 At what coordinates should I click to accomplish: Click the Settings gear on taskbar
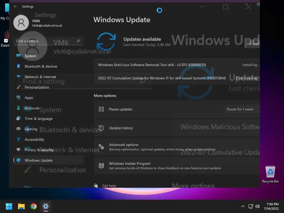pyautogui.click(x=46, y=206)
